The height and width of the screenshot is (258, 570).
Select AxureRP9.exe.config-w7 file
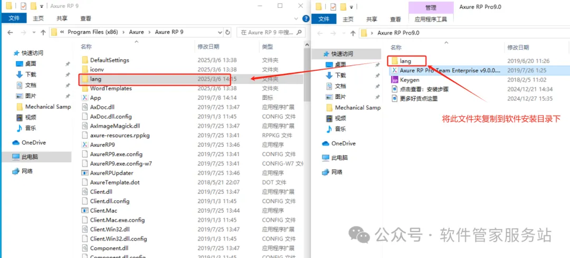[121, 164]
